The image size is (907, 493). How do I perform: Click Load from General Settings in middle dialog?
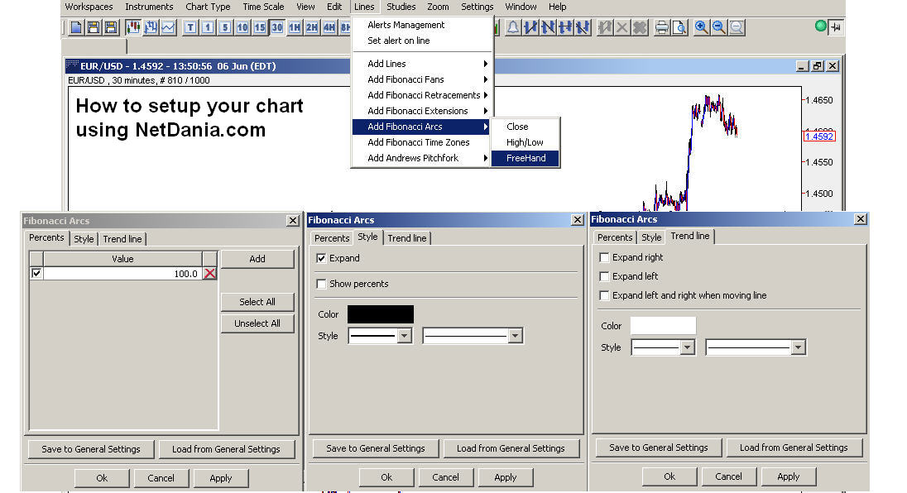(511, 448)
